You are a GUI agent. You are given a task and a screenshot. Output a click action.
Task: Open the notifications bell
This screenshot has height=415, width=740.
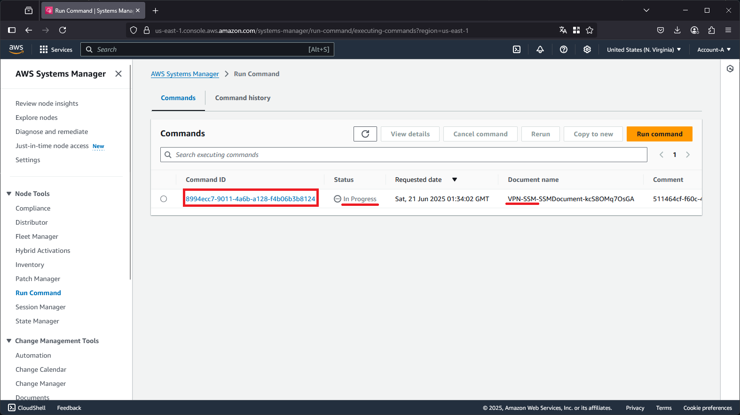(540, 49)
